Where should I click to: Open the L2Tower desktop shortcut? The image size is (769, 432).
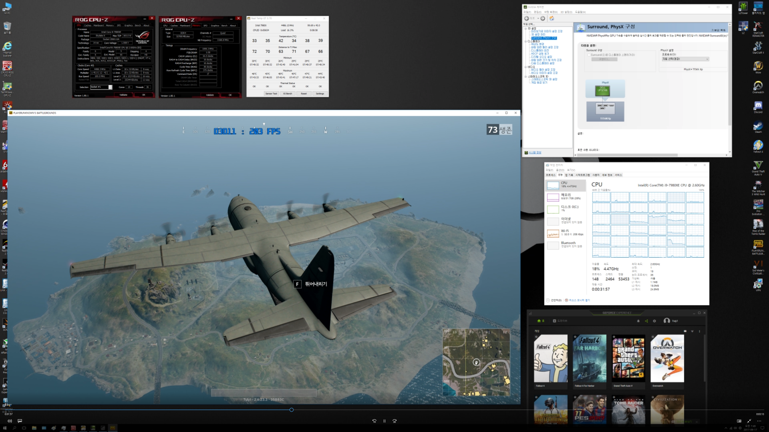pyautogui.click(x=743, y=8)
